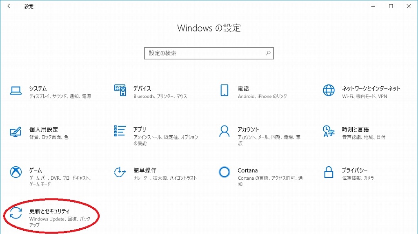Close the Settings window
This screenshot has height=234, width=418.
point(408,6)
